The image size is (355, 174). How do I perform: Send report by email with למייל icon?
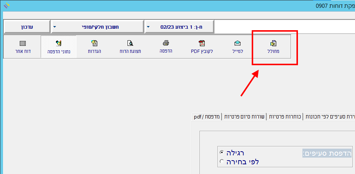tap(238, 47)
